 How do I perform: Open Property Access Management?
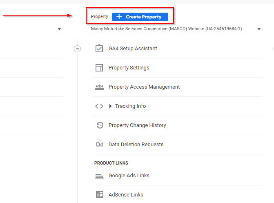click(x=144, y=87)
